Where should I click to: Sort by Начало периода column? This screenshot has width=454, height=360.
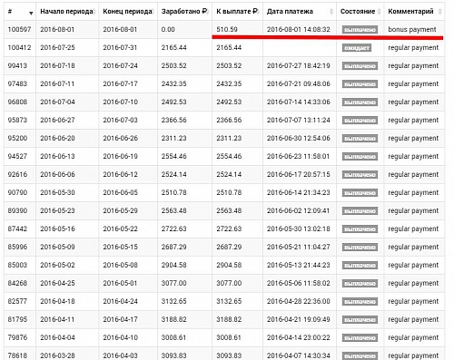pos(67,12)
